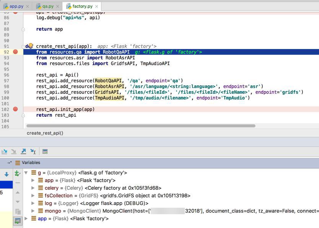The width and height of the screenshot is (319, 228).
Task: Close the factory.py tab
Action: coord(97,6)
